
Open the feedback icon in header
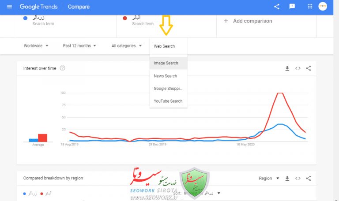(x=292, y=7)
